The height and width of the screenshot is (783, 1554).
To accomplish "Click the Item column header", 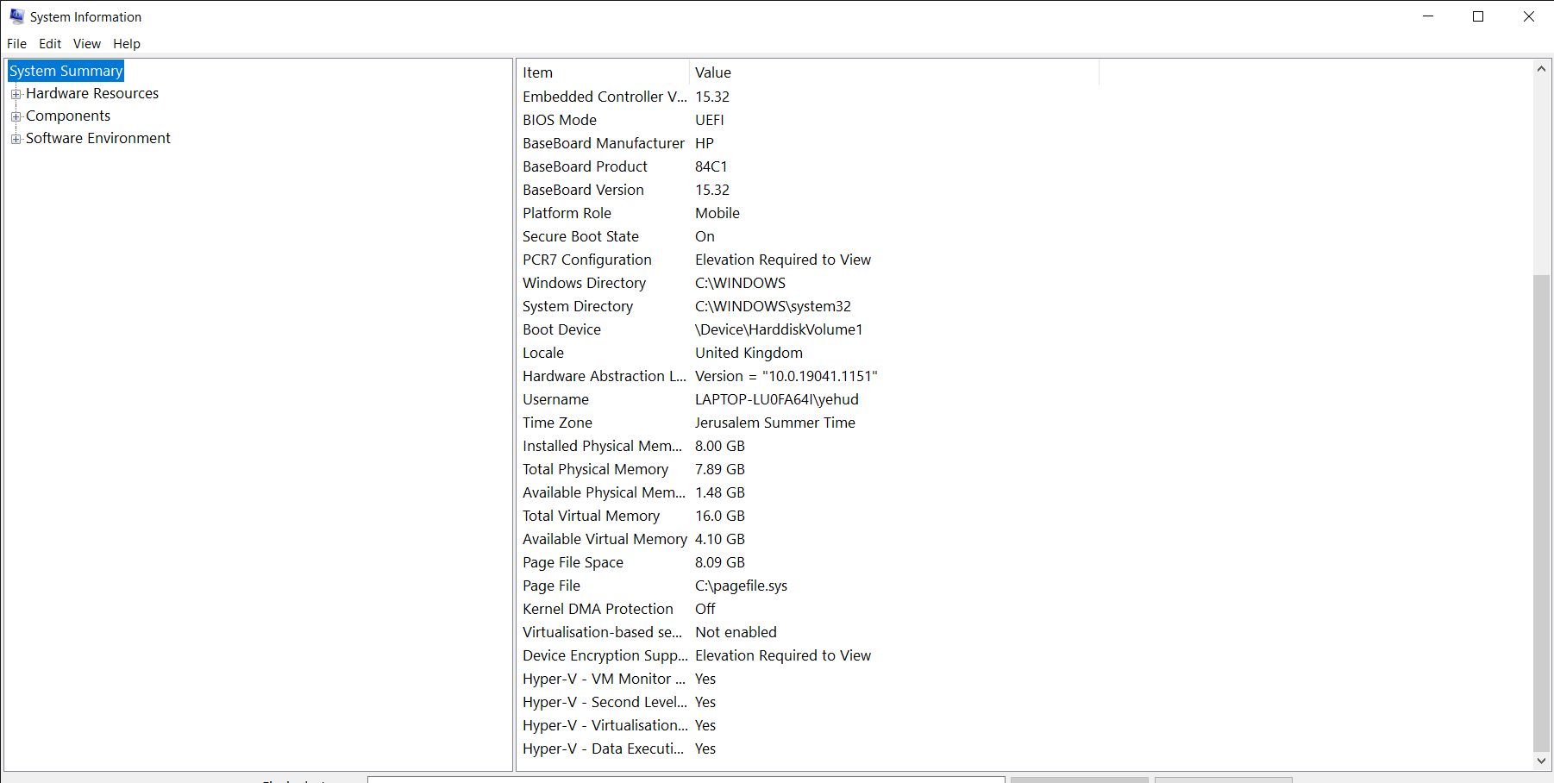I will pyautogui.click(x=603, y=72).
